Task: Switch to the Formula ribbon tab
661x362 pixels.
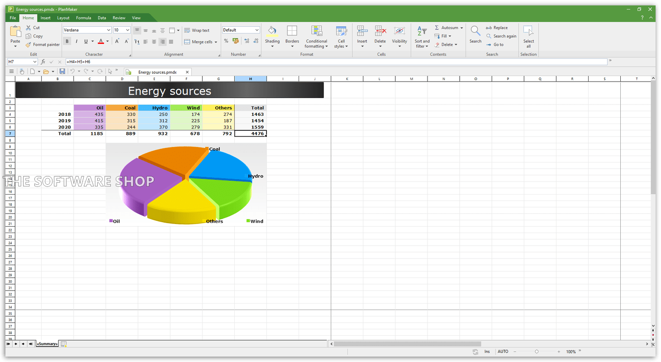Action: 83,18
